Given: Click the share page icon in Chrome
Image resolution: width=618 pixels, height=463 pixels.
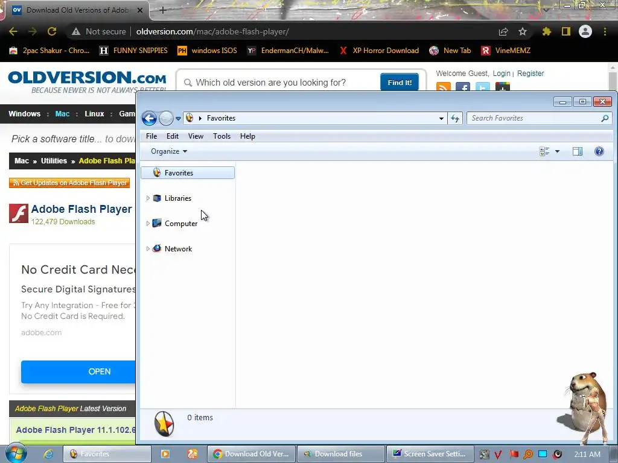Looking at the screenshot, I should pos(503,31).
